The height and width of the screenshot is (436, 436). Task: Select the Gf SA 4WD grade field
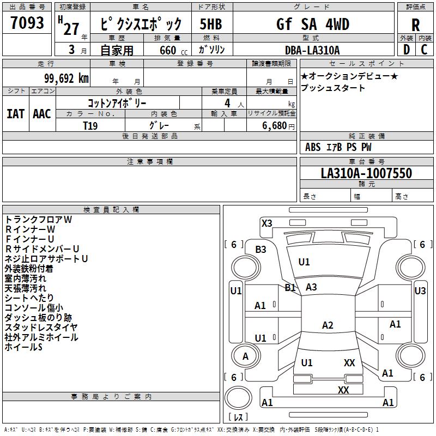tap(312, 25)
